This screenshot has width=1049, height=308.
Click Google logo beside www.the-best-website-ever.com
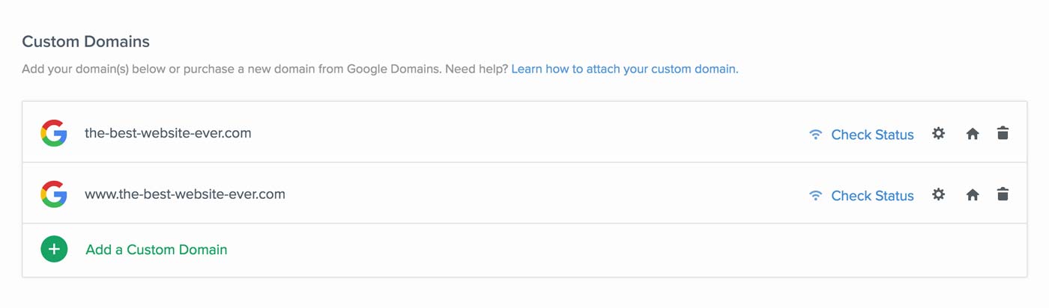coord(54,194)
